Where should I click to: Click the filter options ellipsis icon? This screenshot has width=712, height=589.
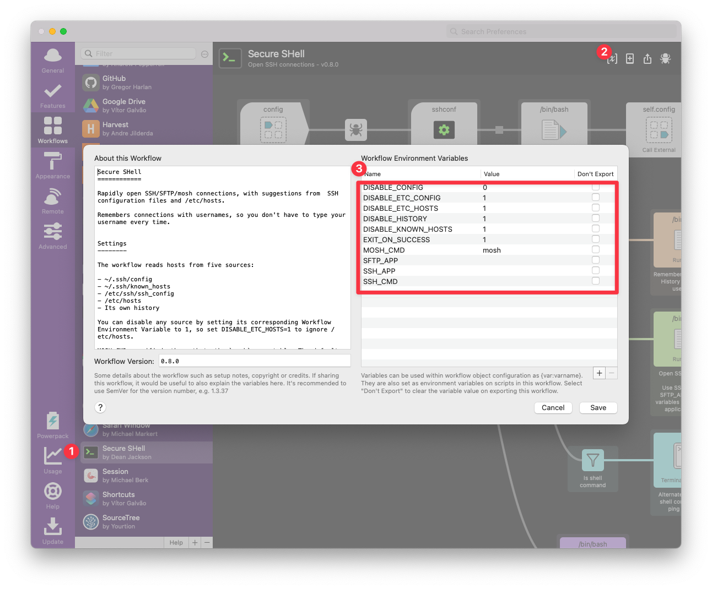[x=205, y=54]
